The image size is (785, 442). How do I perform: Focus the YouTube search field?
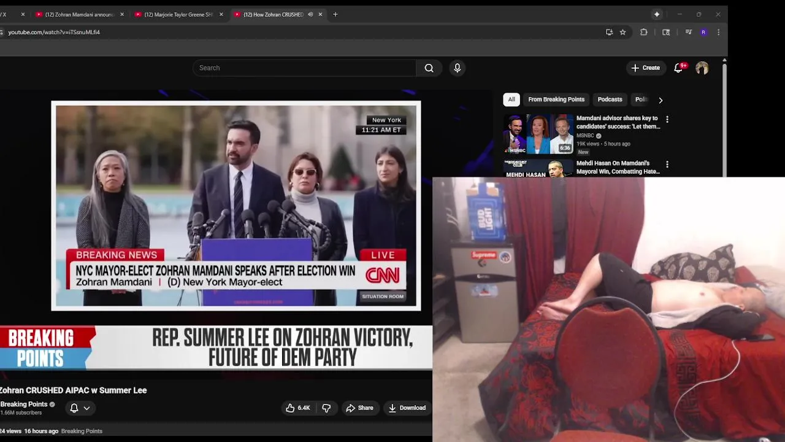pyautogui.click(x=304, y=68)
